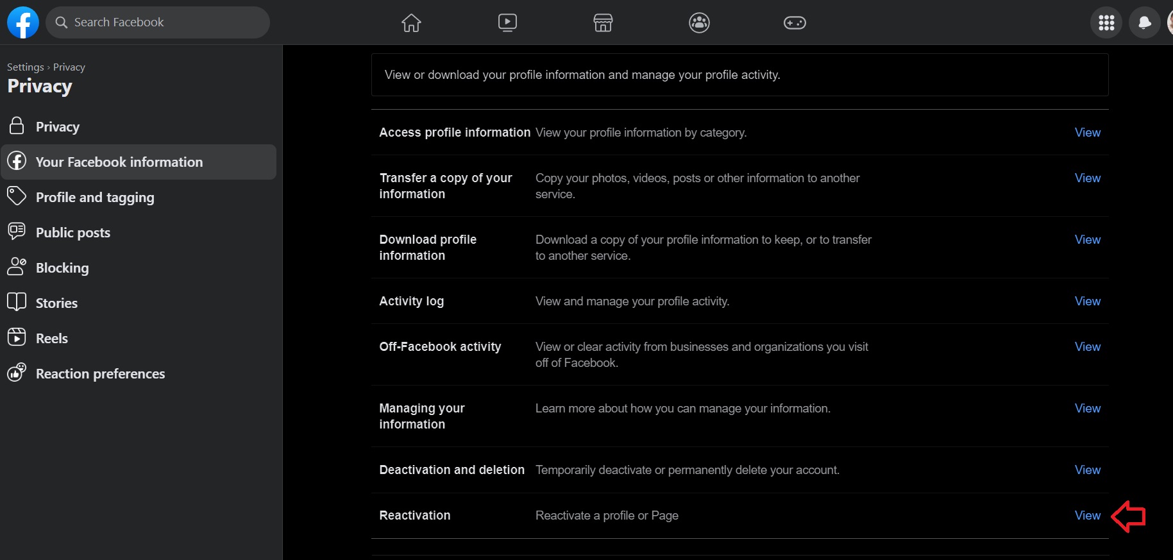Select Profile and tagging
This screenshot has width=1173, height=560.
coord(139,197)
